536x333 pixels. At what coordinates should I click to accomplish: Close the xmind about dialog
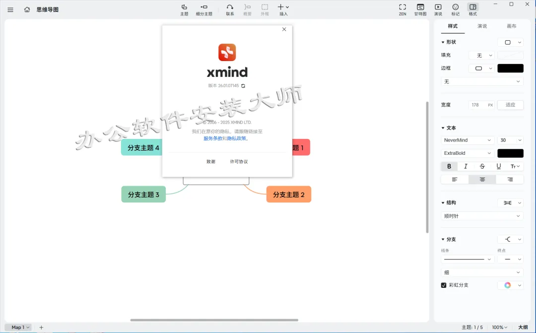coord(284,29)
